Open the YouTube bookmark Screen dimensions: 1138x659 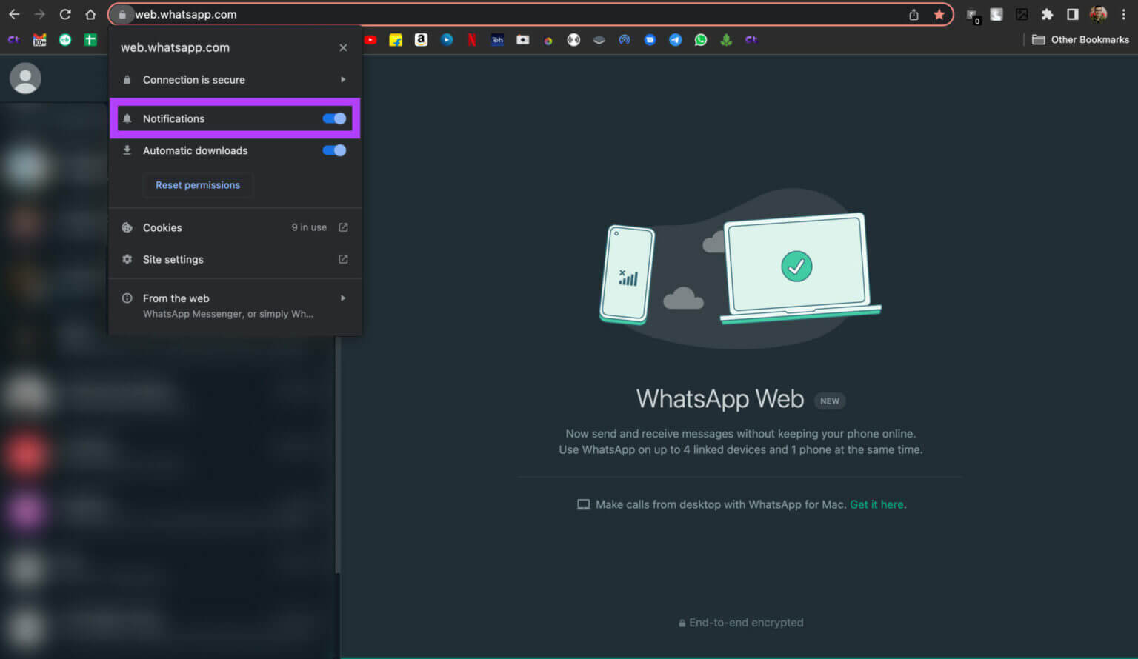click(370, 40)
